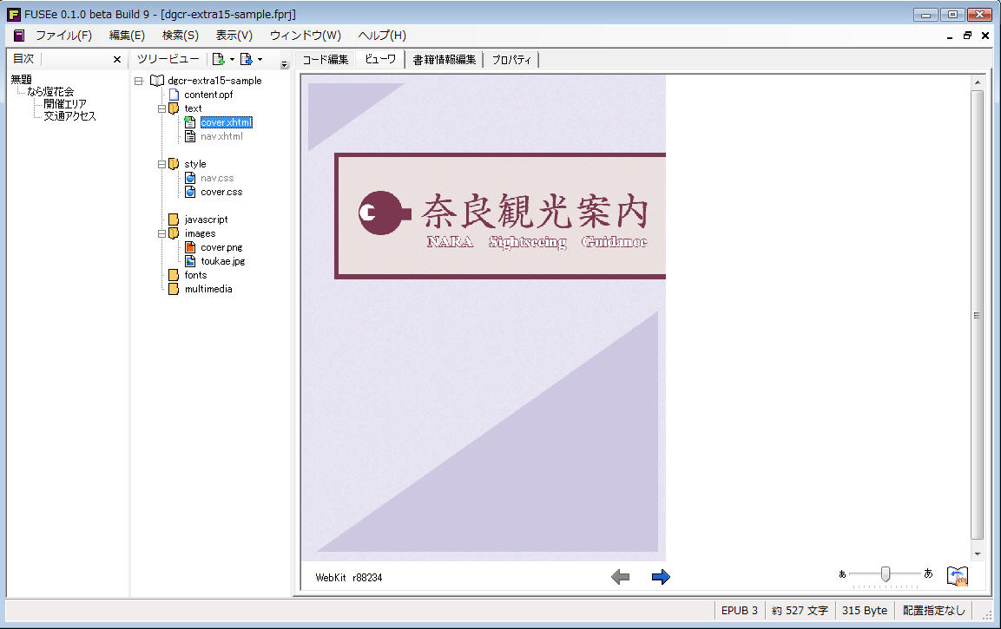
Task: Click the nav.xhtml document icon
Action: [x=189, y=136]
